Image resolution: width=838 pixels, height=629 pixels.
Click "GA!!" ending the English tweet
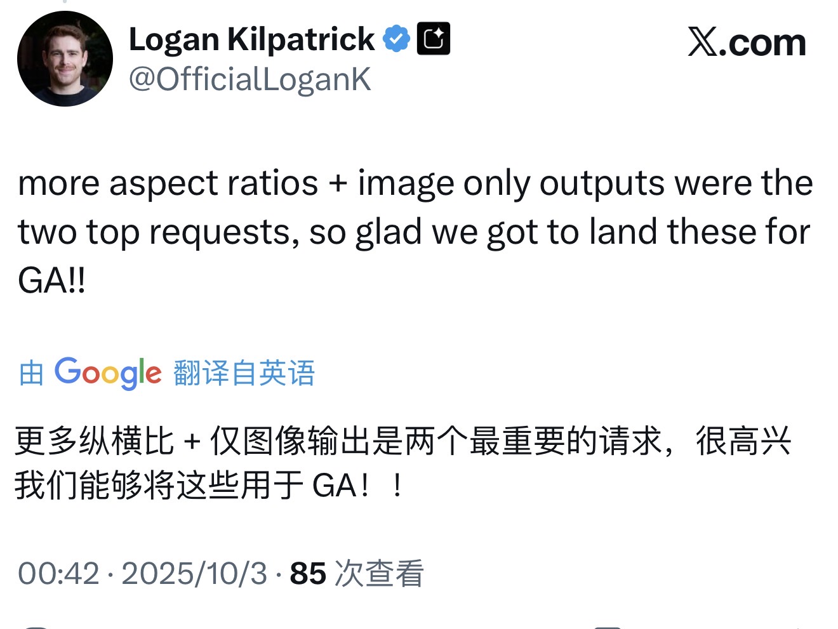[52, 280]
